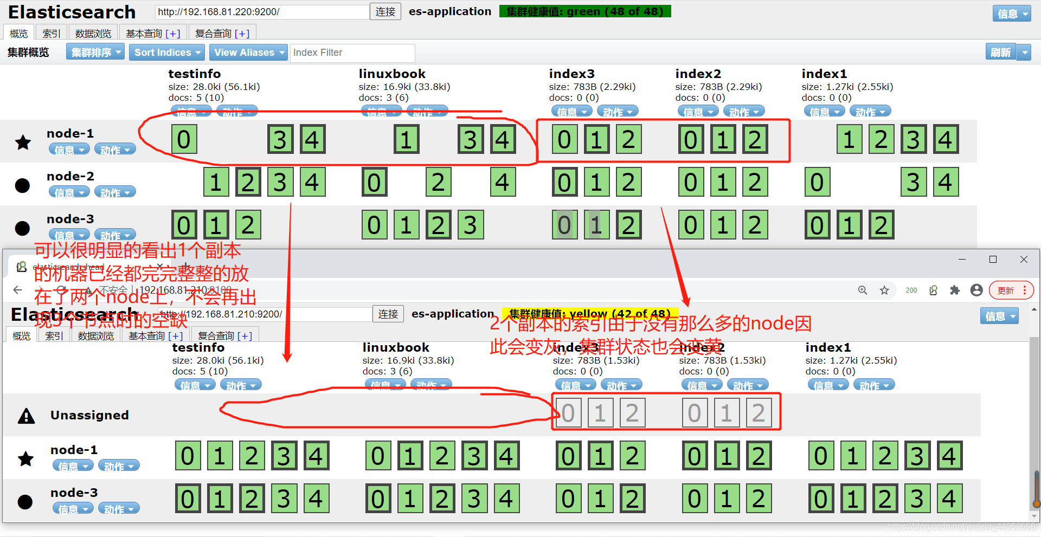Image resolution: width=1041 pixels, height=537 pixels.
Task: Click index3 shard 2 on node-2 in top cluster
Action: pyautogui.click(x=628, y=182)
